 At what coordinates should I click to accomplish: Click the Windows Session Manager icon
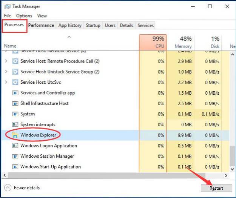[15, 156]
